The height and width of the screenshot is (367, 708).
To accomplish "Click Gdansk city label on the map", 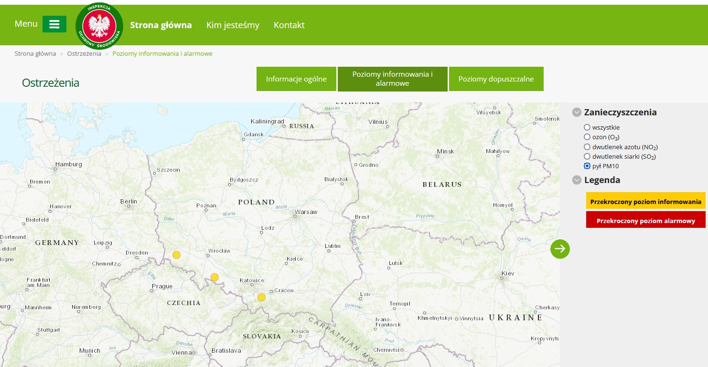I will 253,134.
